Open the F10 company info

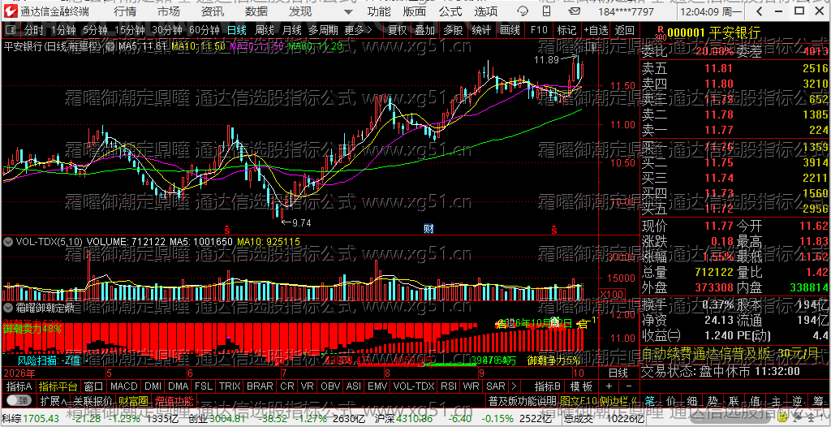tap(539, 31)
